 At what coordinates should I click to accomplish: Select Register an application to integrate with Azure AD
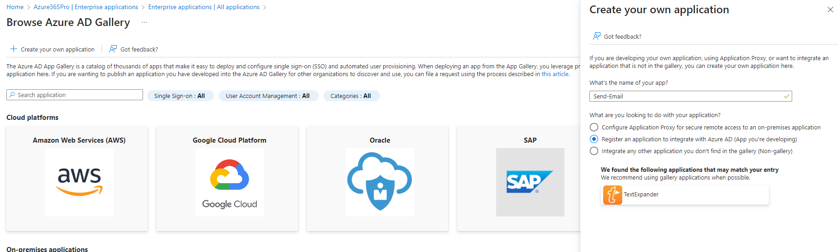coord(594,139)
